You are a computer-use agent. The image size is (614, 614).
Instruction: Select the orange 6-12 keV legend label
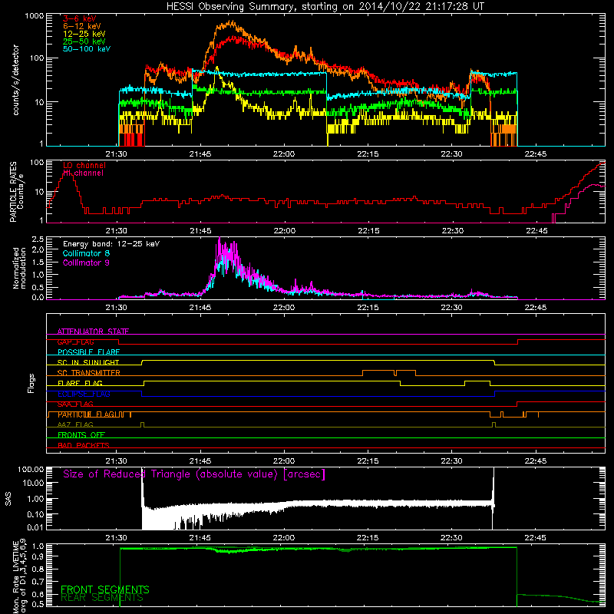tap(82, 26)
